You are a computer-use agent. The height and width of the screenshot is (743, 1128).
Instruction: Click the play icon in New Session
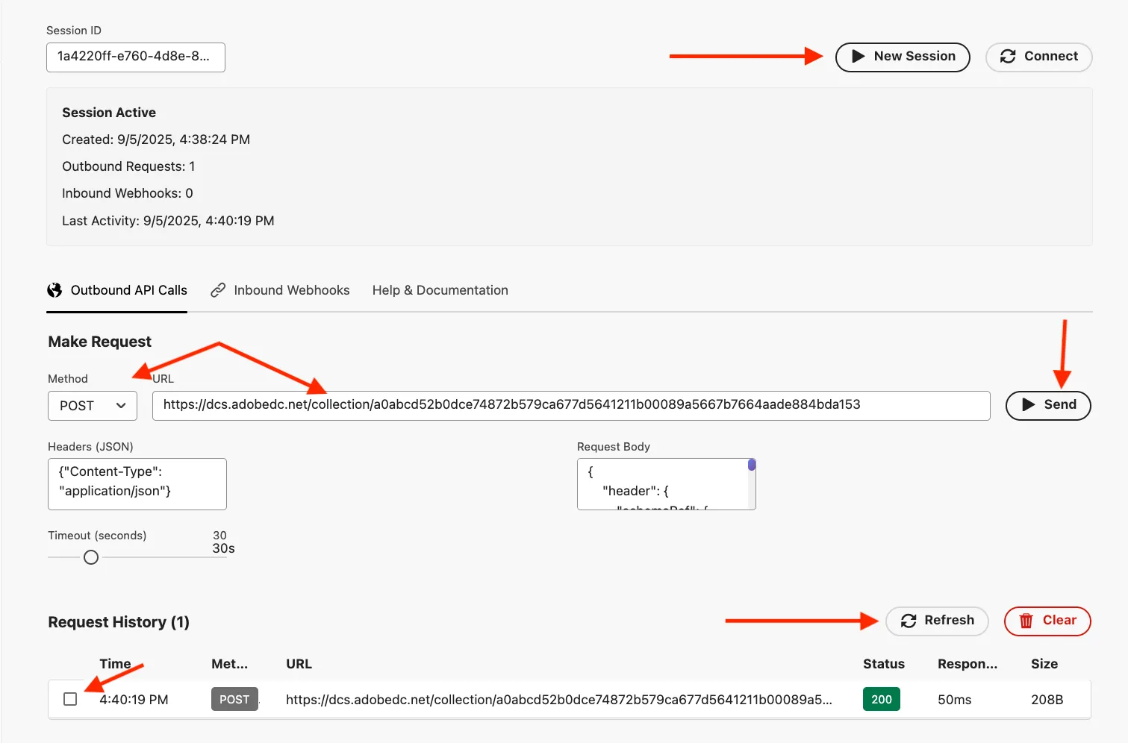[x=859, y=57]
